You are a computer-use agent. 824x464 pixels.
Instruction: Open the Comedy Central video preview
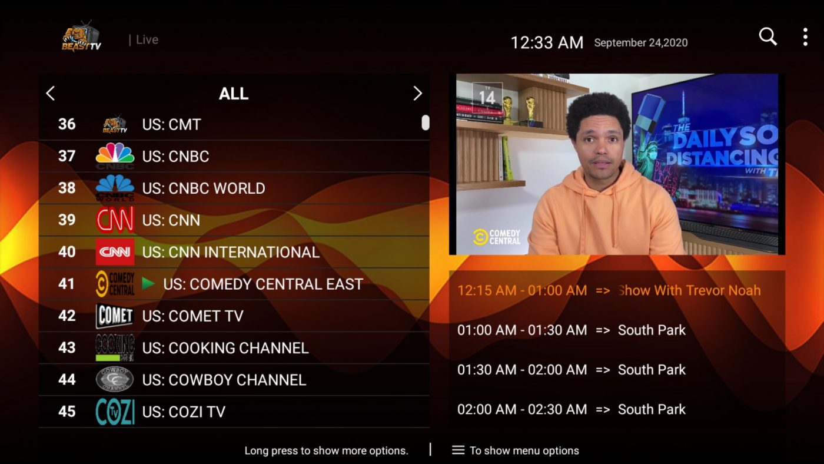click(x=617, y=164)
